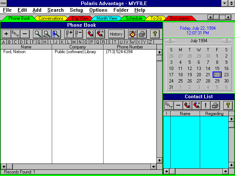Click the paperclip with plus sign icon
This screenshot has height=176, width=235.
pos(69,34)
